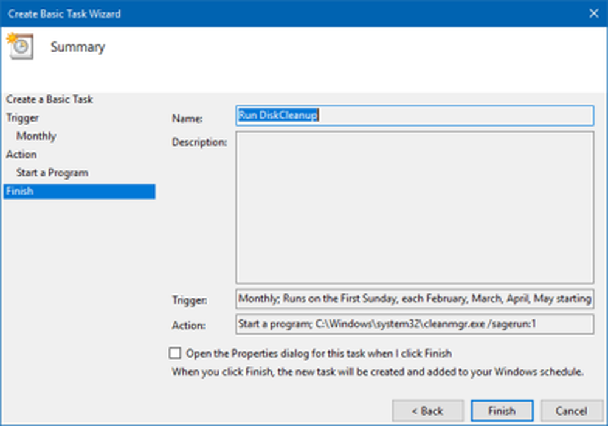The image size is (608, 426).
Task: Click the Trigger summary field
Action: (x=414, y=299)
